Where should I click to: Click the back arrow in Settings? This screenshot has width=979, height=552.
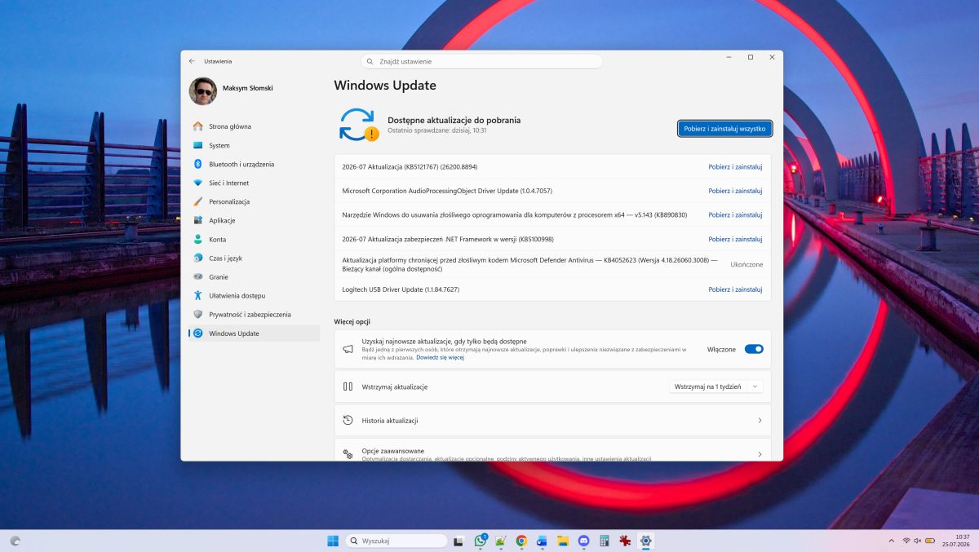click(192, 61)
